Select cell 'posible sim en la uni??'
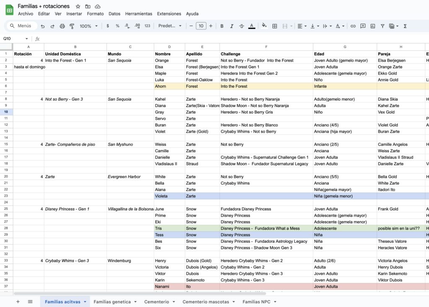The height and width of the screenshot is (307, 429). coord(401,229)
